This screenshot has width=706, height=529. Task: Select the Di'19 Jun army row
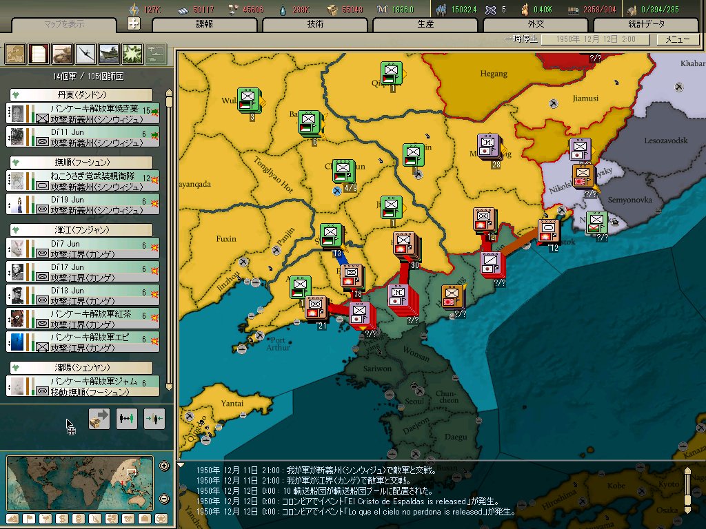pos(83,204)
